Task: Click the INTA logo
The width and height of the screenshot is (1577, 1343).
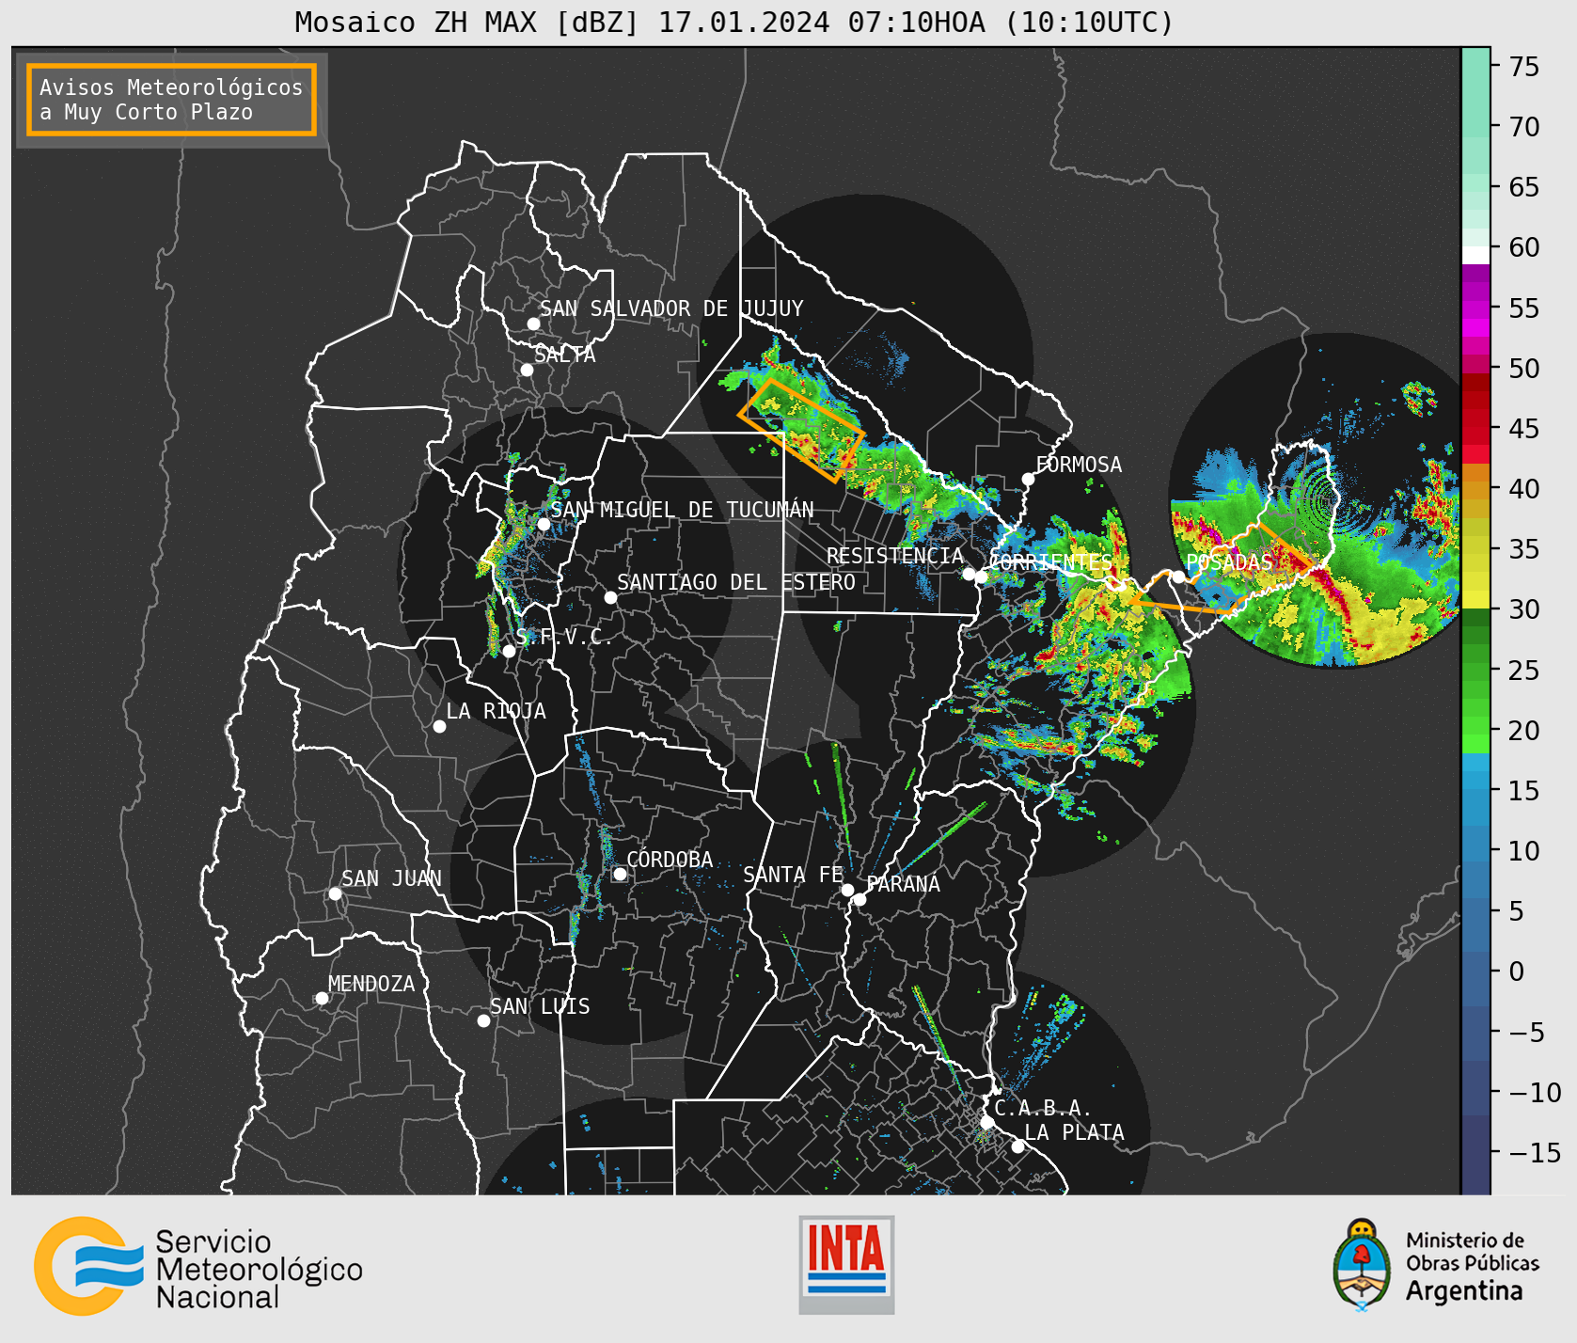Action: pos(846,1265)
